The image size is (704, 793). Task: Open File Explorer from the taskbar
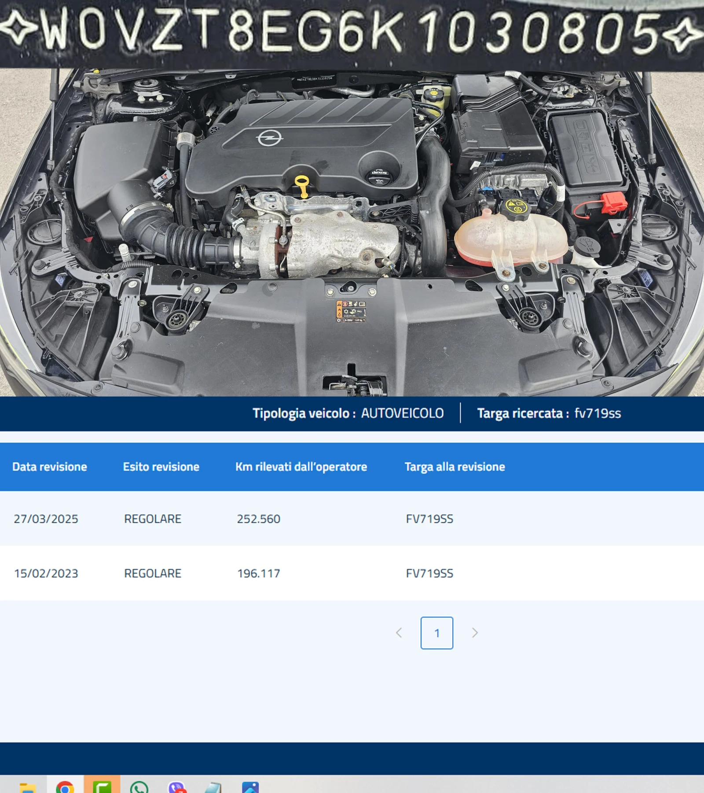point(27,787)
